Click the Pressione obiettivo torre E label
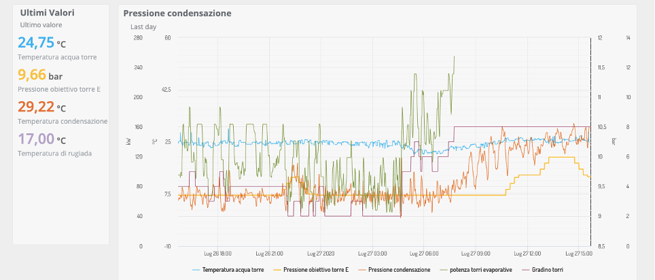 (x=59, y=89)
